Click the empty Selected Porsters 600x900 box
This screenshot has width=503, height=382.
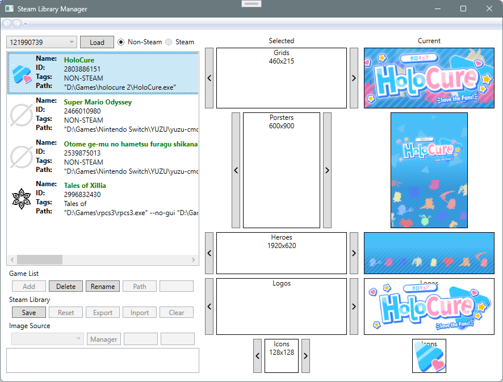pyautogui.click(x=282, y=170)
